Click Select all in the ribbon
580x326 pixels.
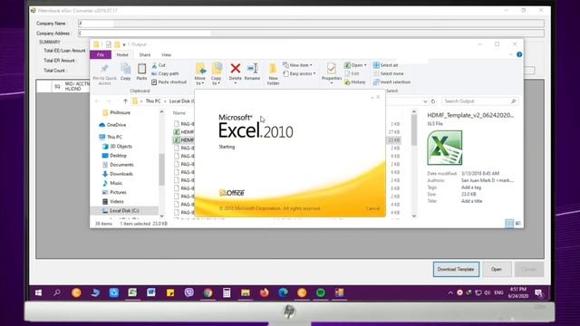[x=386, y=65]
